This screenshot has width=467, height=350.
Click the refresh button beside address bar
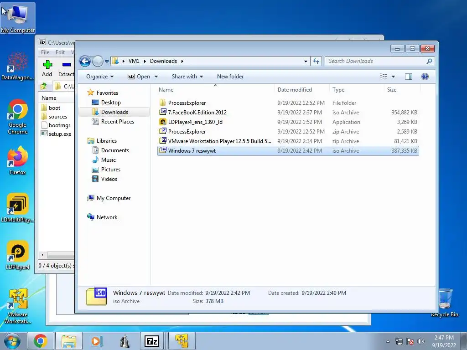(316, 62)
